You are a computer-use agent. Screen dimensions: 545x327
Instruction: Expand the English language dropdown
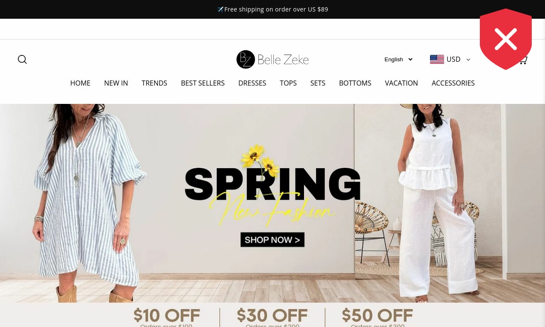coord(398,60)
